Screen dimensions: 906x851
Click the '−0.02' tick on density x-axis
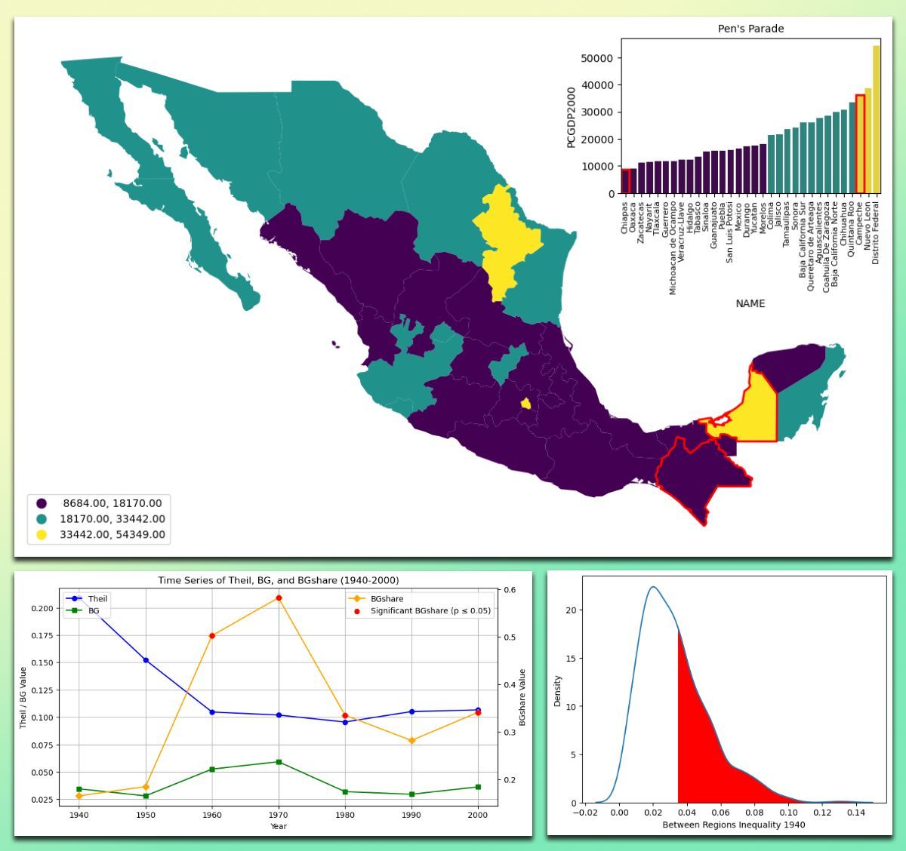(584, 813)
